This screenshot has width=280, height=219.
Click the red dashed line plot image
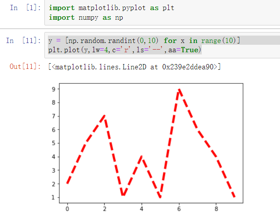[x=147, y=147]
